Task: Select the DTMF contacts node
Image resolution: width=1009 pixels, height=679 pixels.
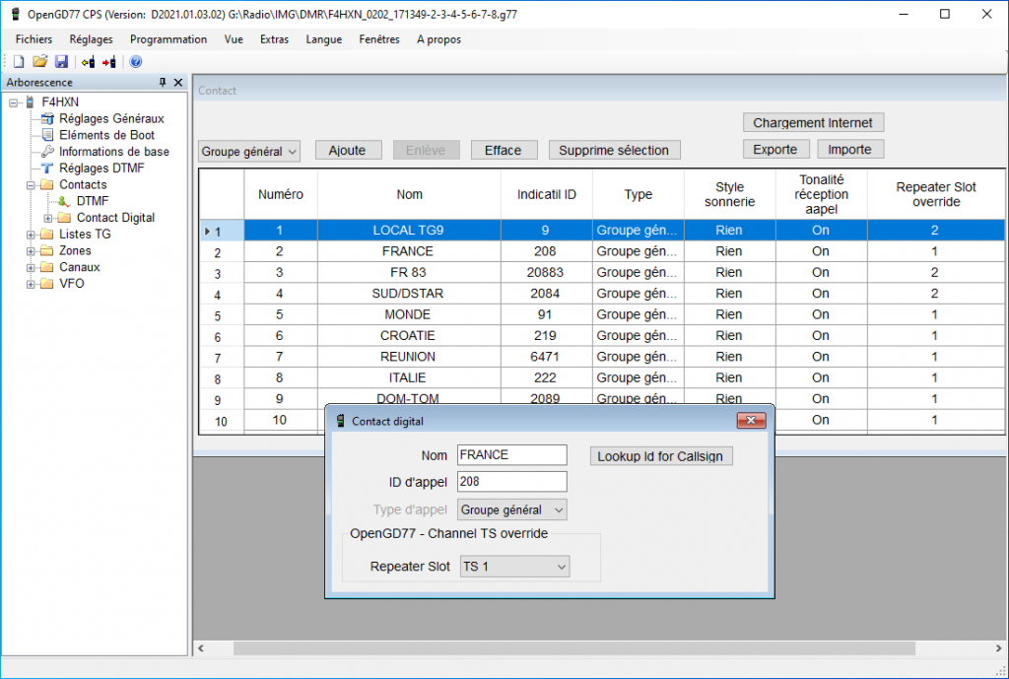Action: pyautogui.click(x=92, y=201)
